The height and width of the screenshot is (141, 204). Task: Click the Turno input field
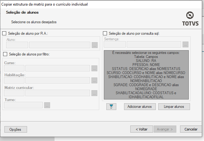23,105
